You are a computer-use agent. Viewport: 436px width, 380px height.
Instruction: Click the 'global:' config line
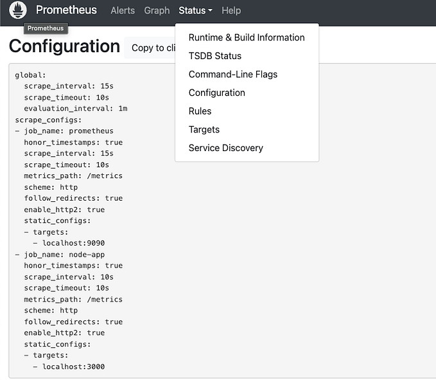(31, 75)
